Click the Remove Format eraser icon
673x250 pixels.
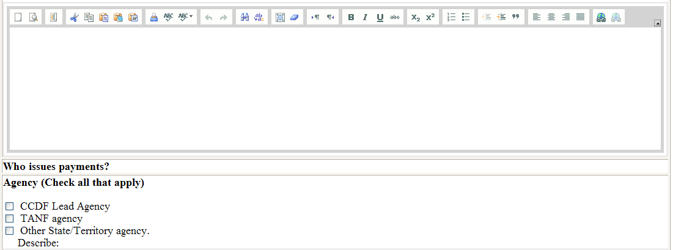295,18
